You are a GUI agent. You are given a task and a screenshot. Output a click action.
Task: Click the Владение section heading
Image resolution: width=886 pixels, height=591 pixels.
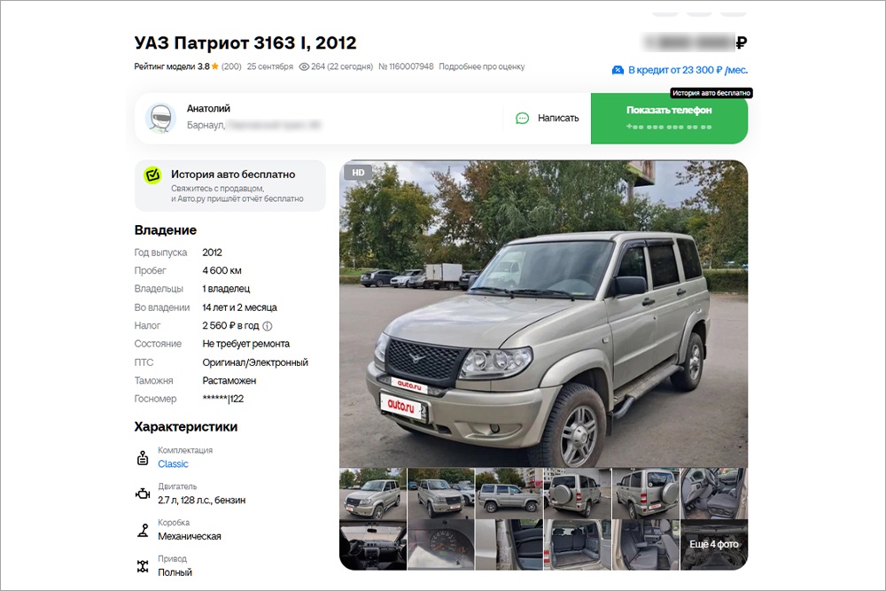(166, 230)
